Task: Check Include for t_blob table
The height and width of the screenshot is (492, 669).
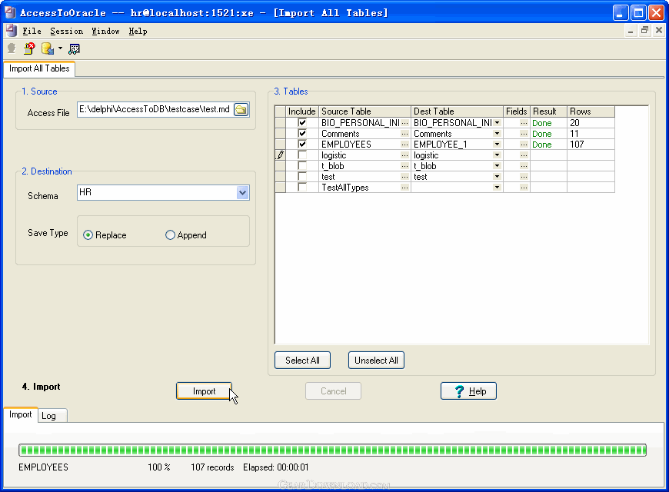Action: click(x=302, y=165)
